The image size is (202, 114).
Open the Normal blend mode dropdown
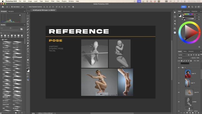coord(184,58)
